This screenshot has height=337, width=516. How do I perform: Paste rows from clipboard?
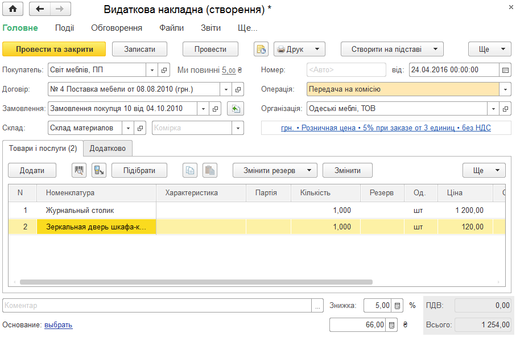coord(210,170)
